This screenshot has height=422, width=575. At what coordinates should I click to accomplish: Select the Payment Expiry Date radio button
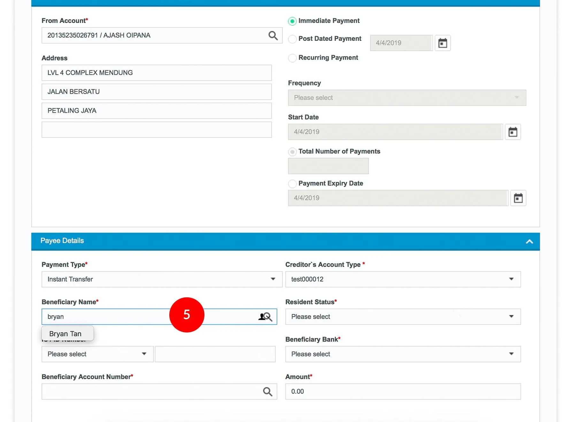point(292,184)
